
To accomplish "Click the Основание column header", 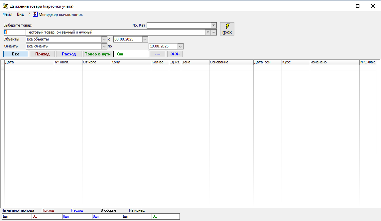I will 231,62.
